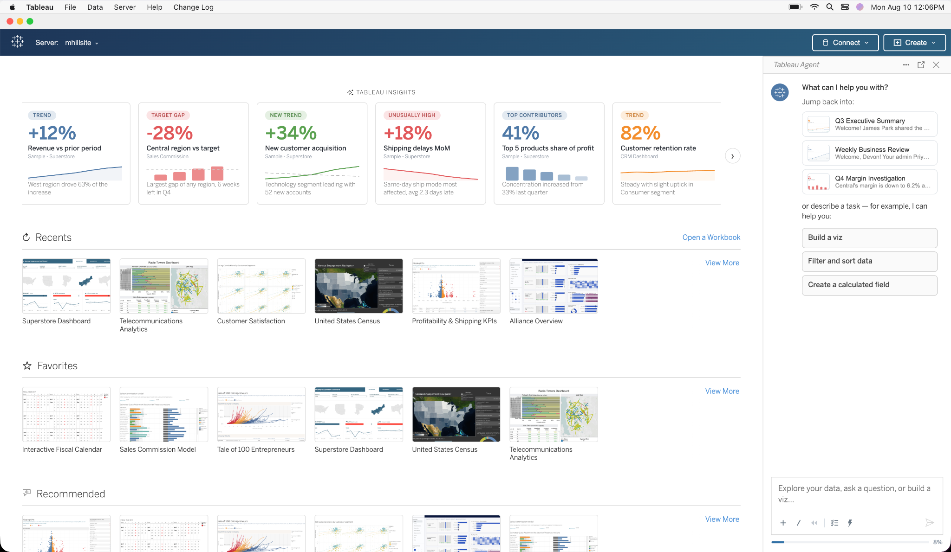The height and width of the screenshot is (552, 951).
Task: Open the Weekly Business Review conversation
Action: (869, 153)
